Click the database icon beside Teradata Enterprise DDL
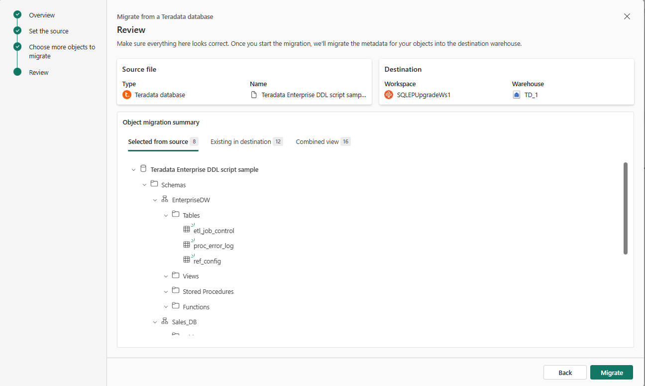The image size is (645, 386). pos(143,169)
